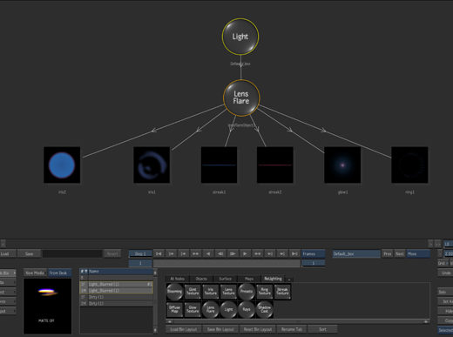The image size is (453, 337).
Task: Click the Reset Bin Layout button
Action: pyautogui.click(x=258, y=329)
